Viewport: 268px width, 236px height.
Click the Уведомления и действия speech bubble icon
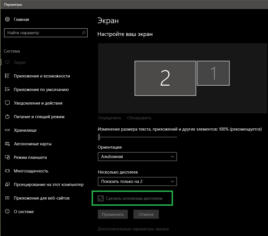pos(7,103)
